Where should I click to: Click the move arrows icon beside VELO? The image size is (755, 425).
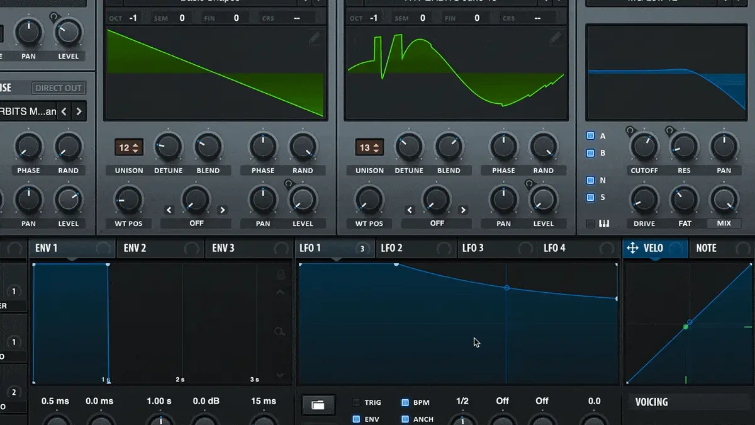(633, 248)
